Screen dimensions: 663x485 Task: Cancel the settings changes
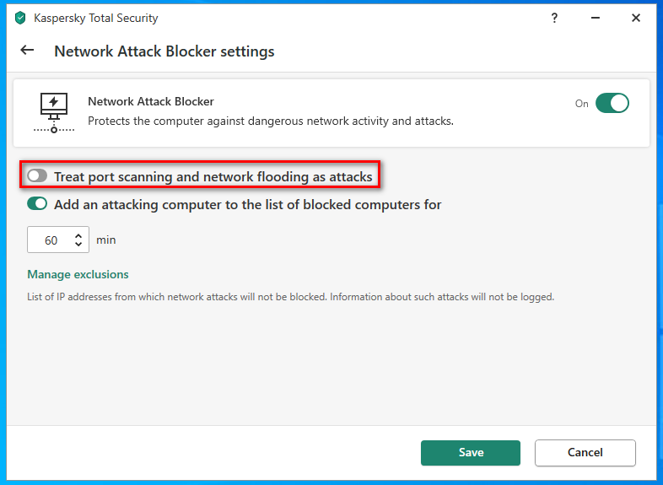[x=585, y=453]
